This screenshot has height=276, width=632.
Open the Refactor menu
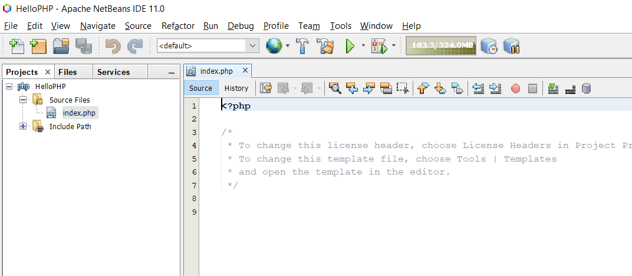178,26
